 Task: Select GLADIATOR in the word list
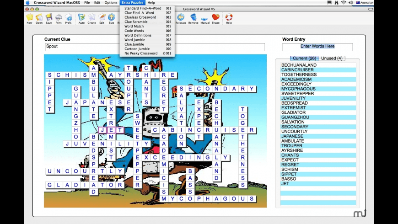click(x=318, y=112)
